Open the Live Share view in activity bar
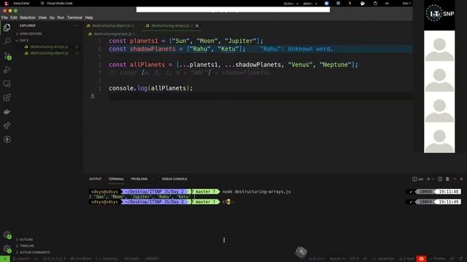Viewport: 467px width, 262px height. [7, 126]
